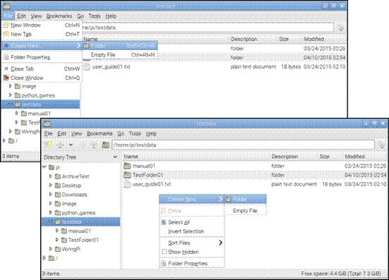Click the root slash folder icon in front directory tree
The height and width of the screenshot is (280, 389).
tap(52, 258)
